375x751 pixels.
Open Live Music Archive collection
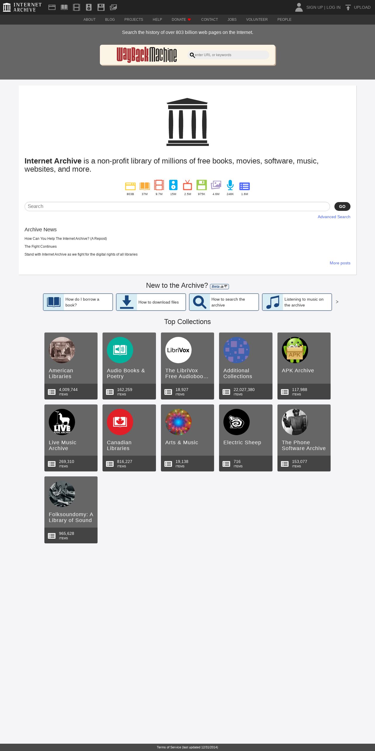click(71, 438)
